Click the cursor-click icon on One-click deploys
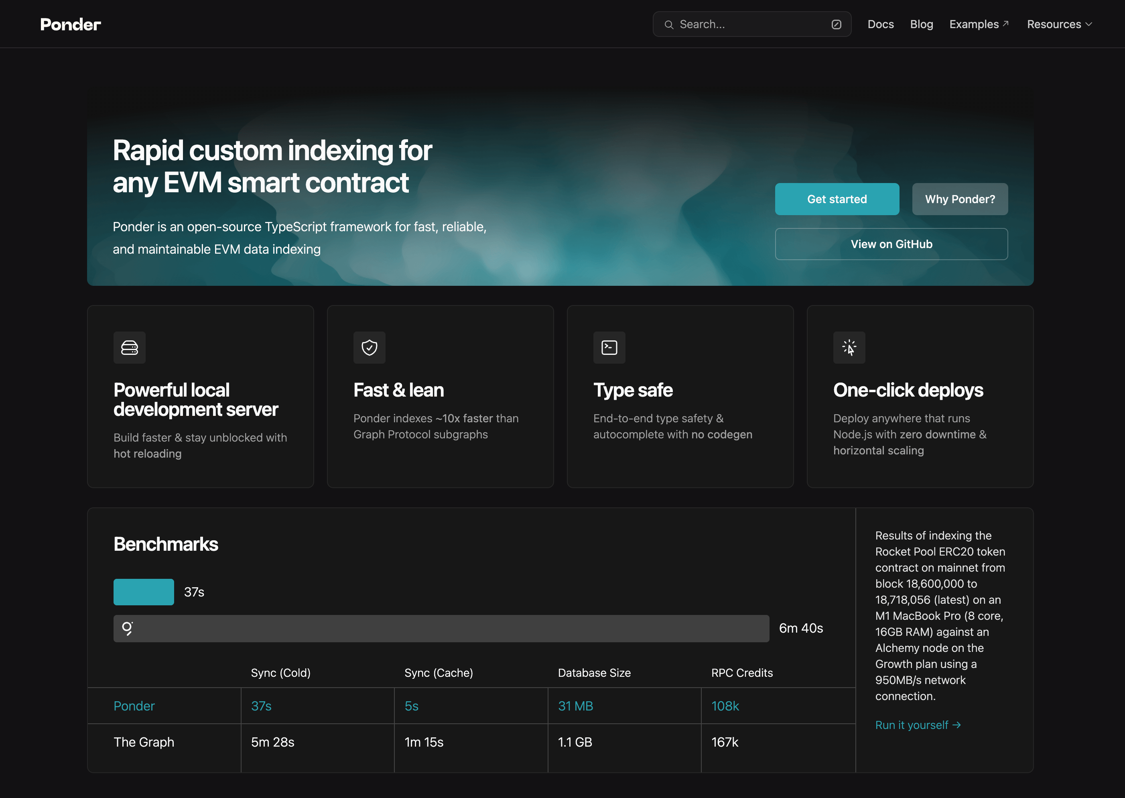This screenshot has height=798, width=1125. (x=849, y=348)
